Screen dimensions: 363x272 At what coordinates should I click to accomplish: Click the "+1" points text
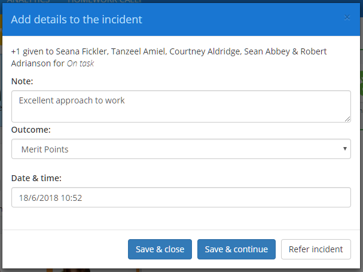pos(16,51)
